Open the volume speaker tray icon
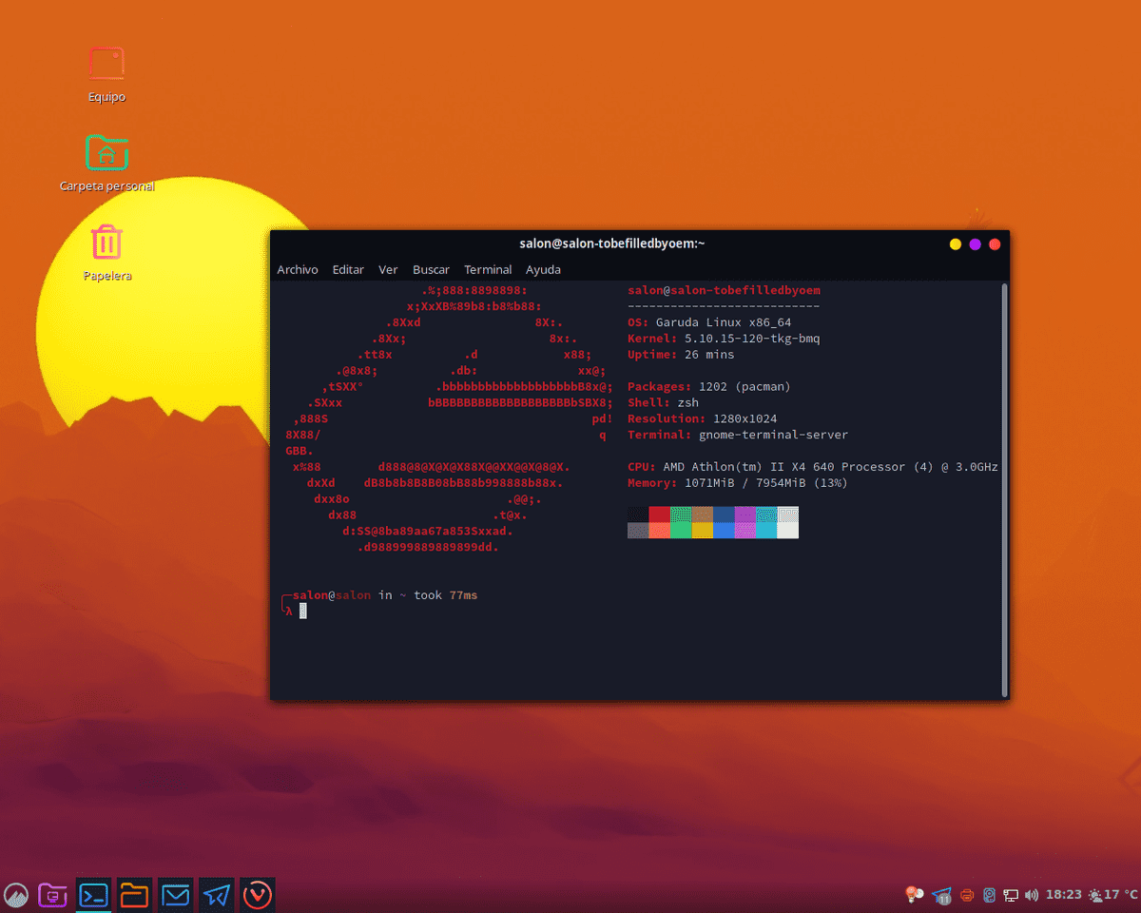 pos(1032,895)
